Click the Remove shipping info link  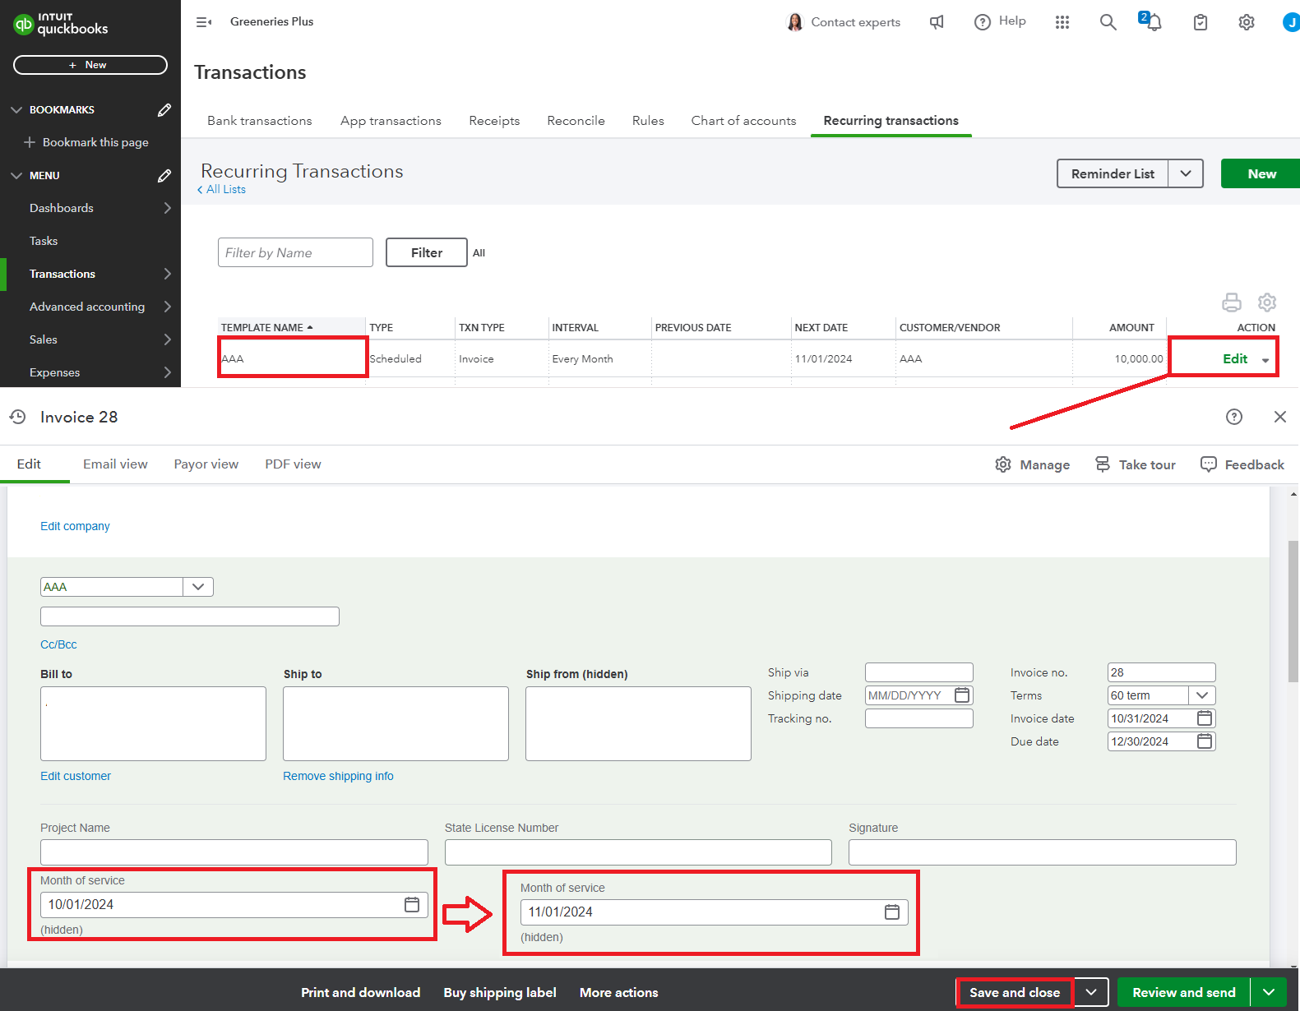(338, 776)
